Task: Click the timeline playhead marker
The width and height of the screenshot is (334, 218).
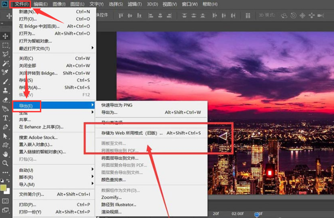Action: [257, 214]
